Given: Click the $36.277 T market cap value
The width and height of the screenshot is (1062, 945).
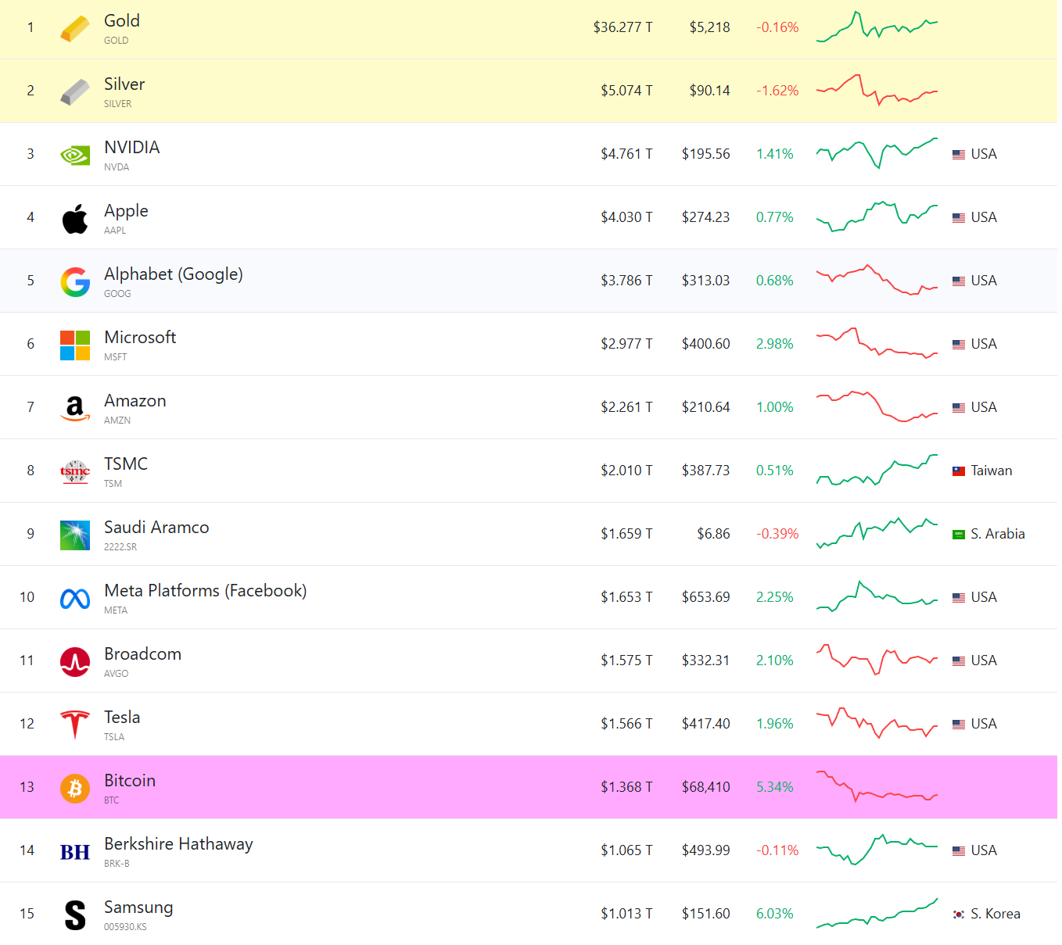Looking at the screenshot, I should (x=622, y=27).
